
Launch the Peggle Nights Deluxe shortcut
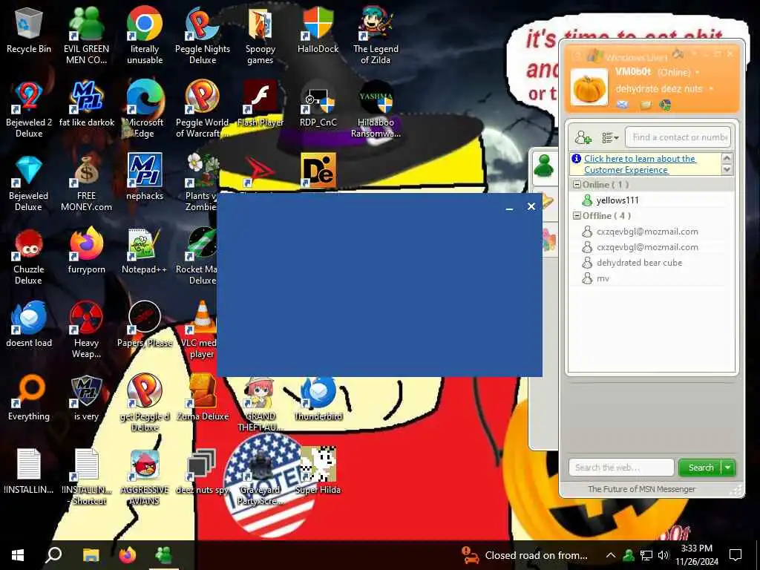click(202, 35)
